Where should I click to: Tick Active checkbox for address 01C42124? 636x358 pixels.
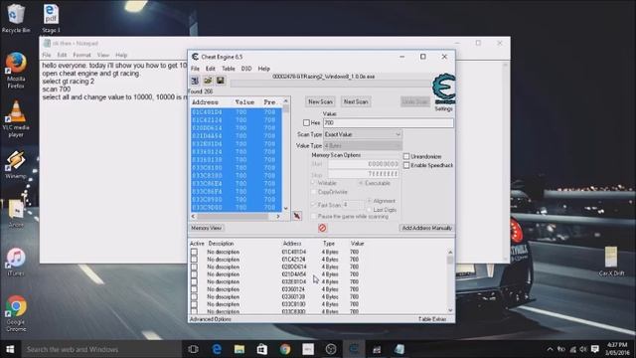(195, 260)
